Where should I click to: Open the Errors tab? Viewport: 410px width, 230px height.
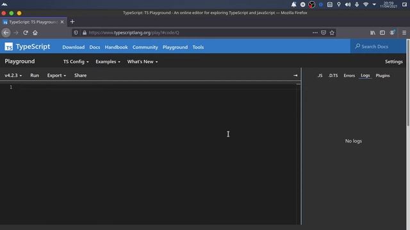point(349,75)
